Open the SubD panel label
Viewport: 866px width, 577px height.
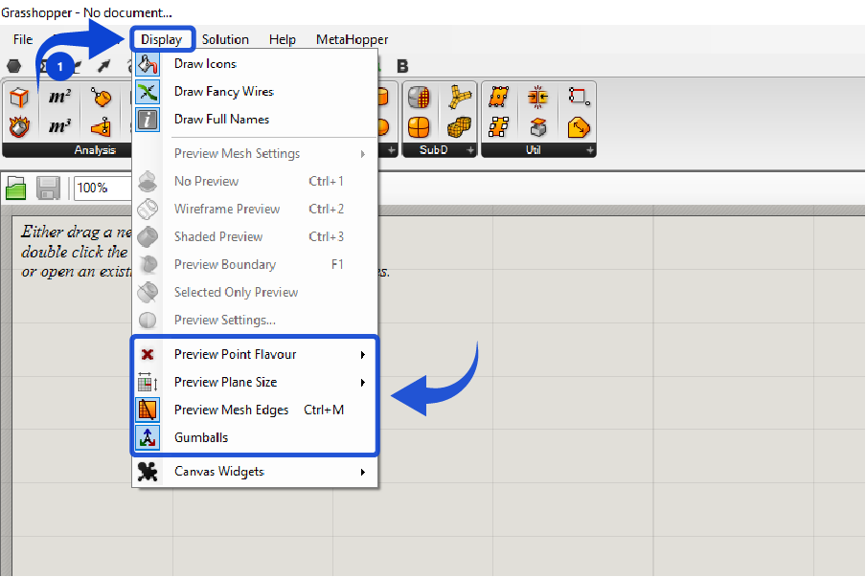(x=434, y=150)
